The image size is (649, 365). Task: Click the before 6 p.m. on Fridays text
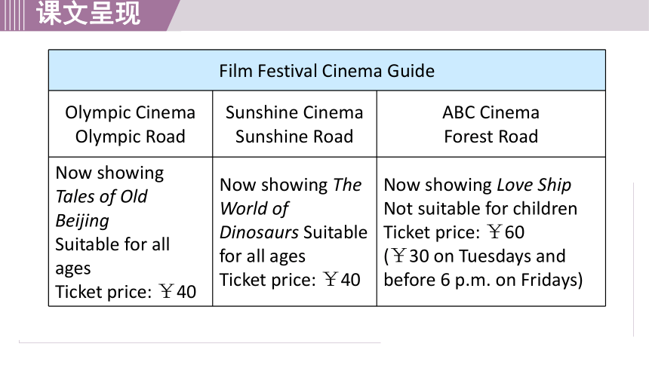pos(483,280)
